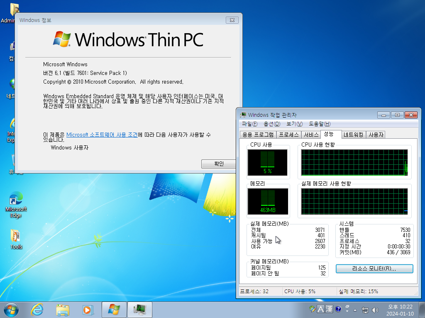Open the language bar options arrow

347,311
